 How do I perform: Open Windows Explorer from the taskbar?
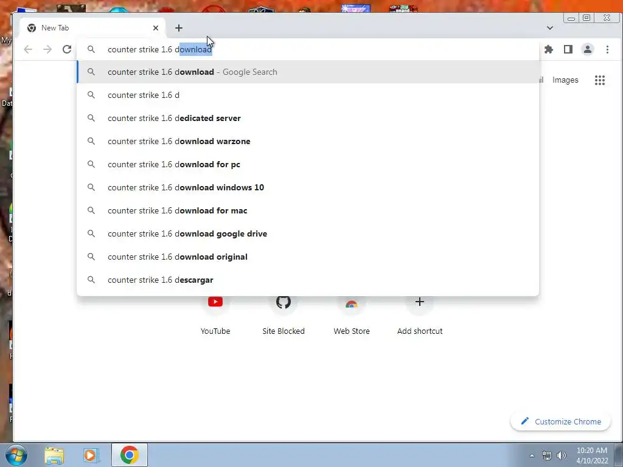pos(54,455)
